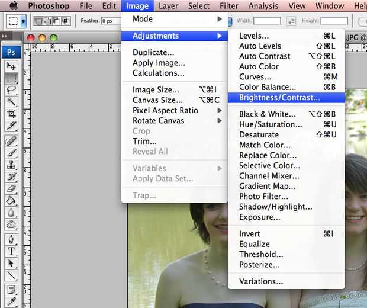This screenshot has width=367, height=308.
Task: Open the Photoshop application menu
Action: click(49, 6)
